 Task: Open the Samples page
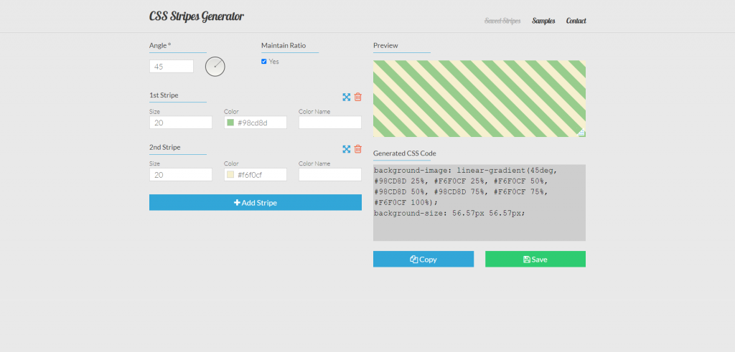(x=543, y=21)
